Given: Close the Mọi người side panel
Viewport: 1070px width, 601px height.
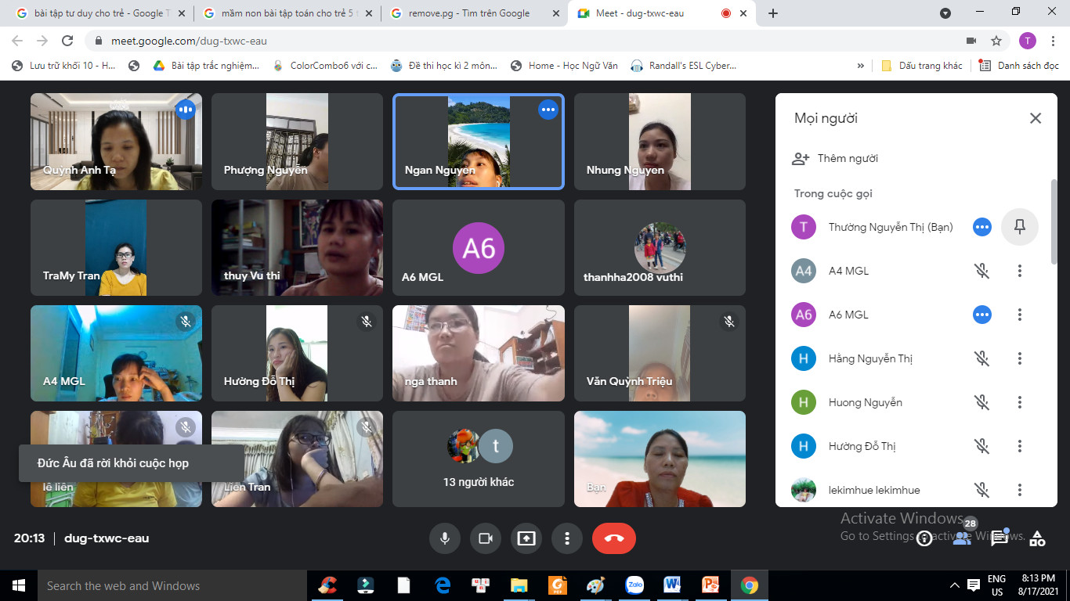Looking at the screenshot, I should (x=1035, y=118).
